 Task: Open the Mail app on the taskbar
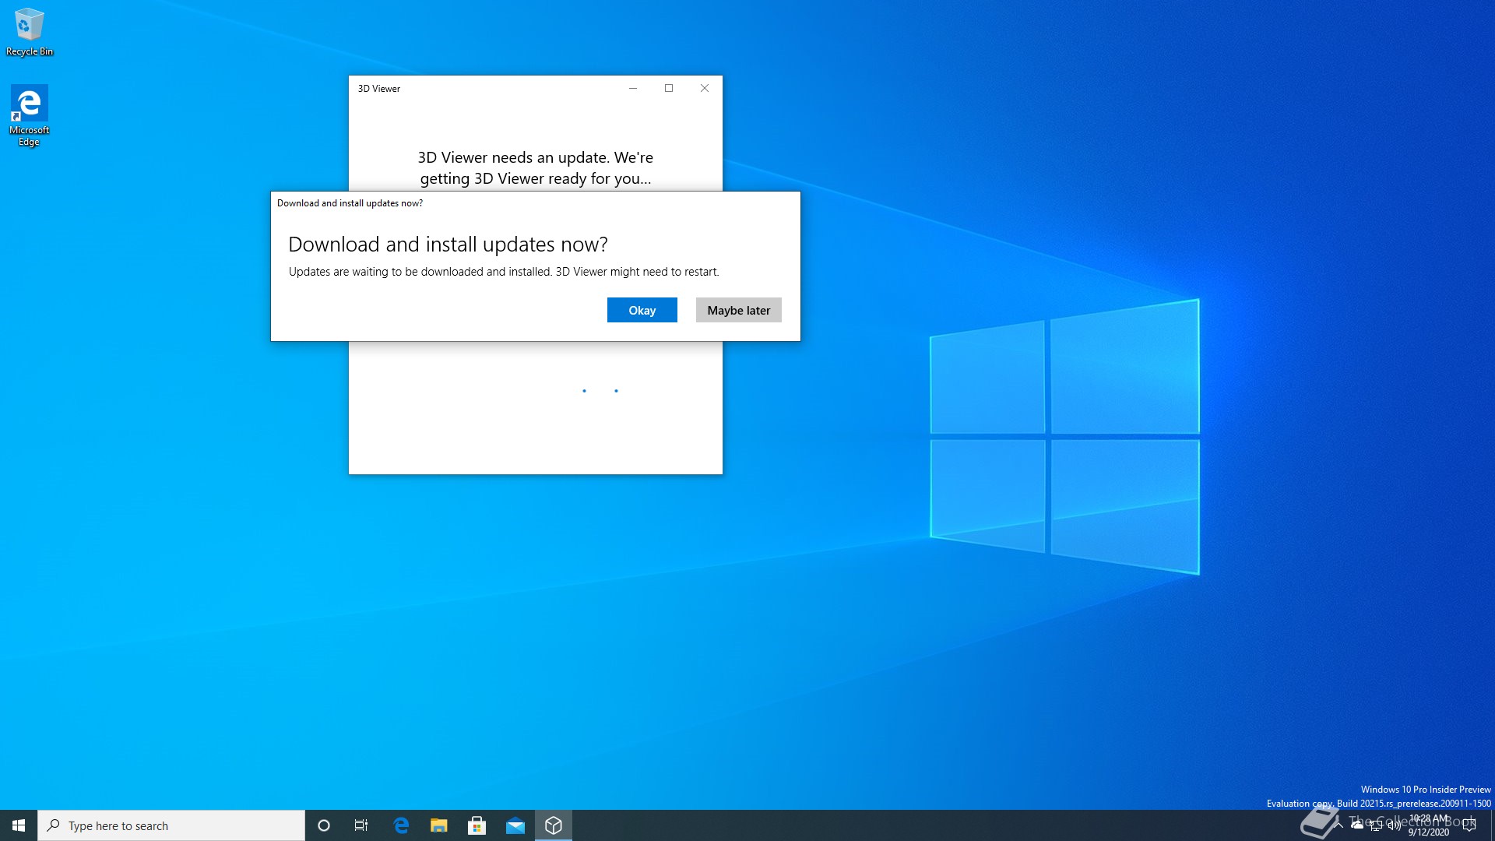tap(515, 825)
